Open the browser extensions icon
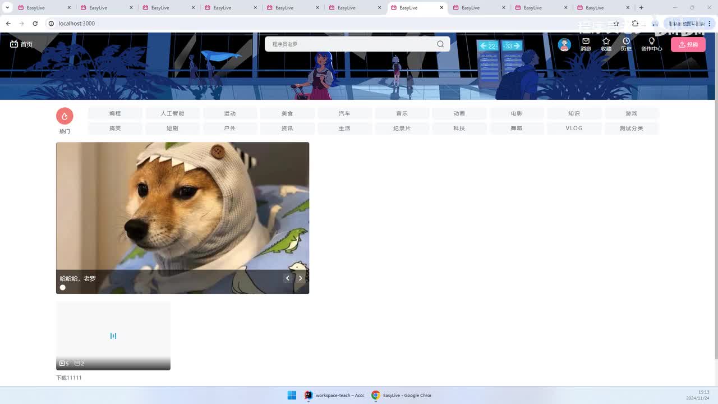 click(x=635, y=24)
